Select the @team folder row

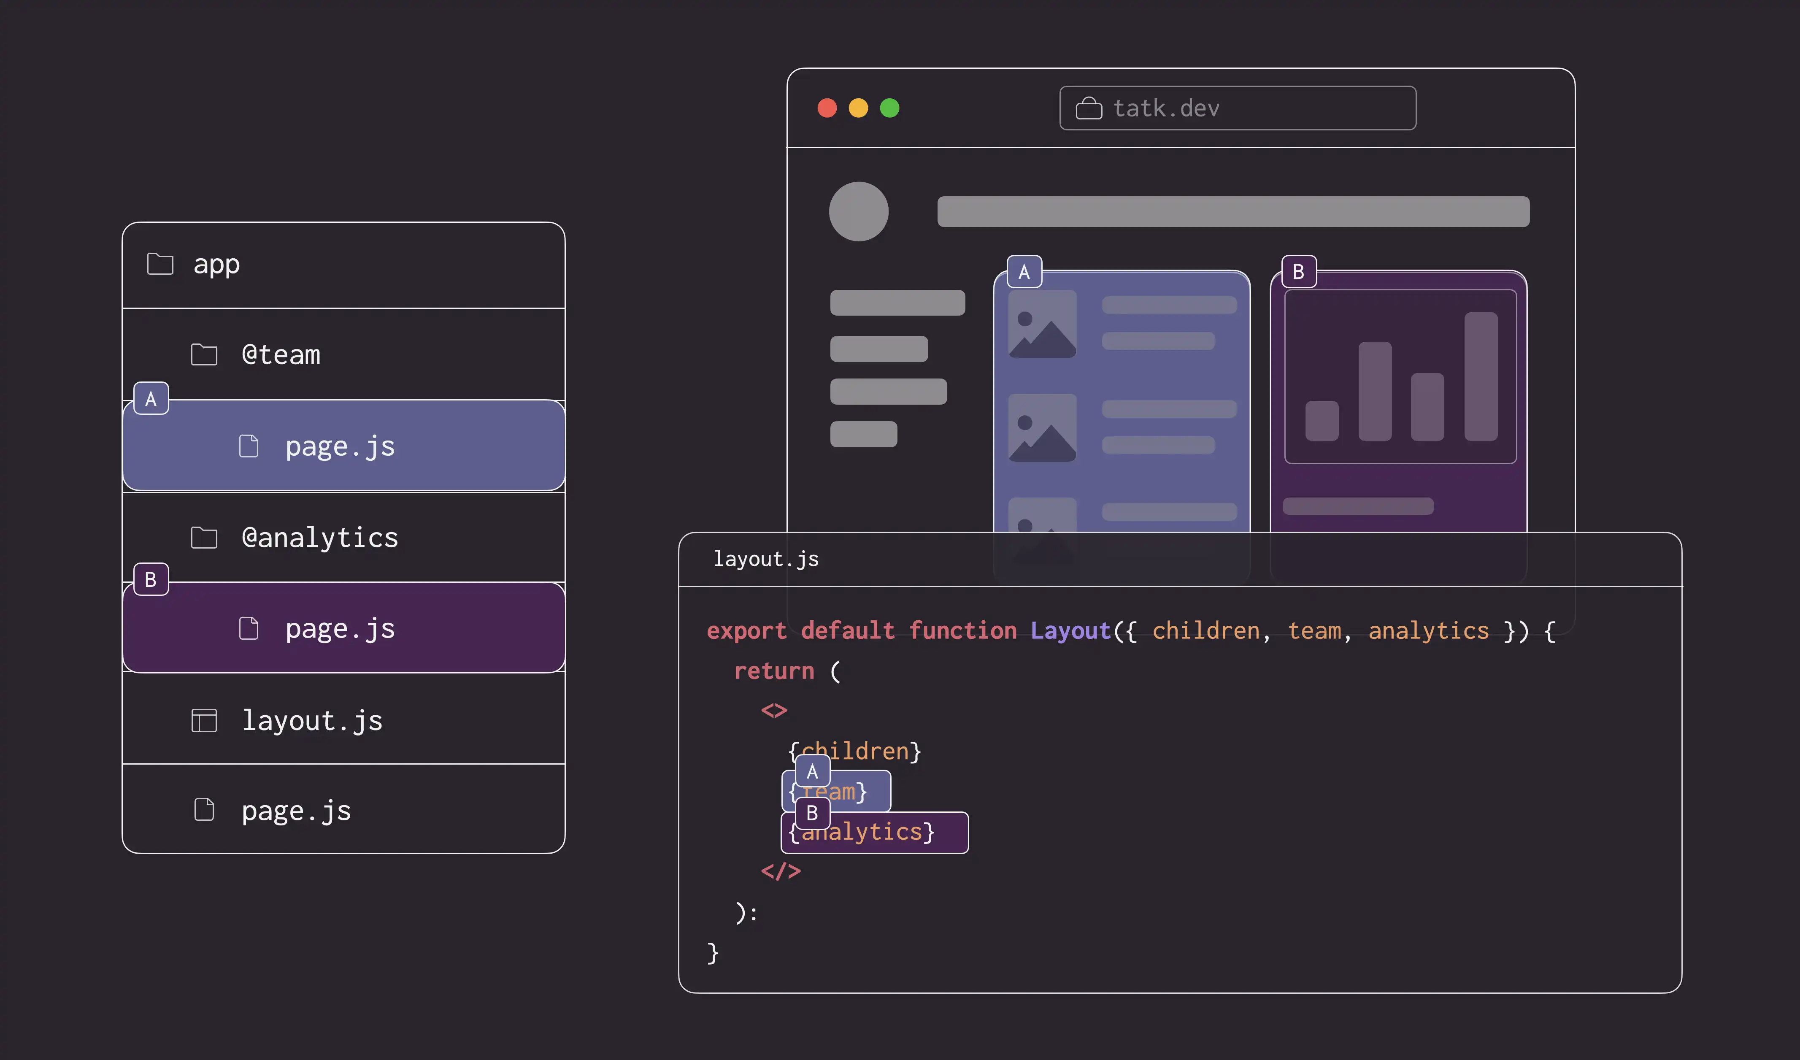(x=343, y=354)
